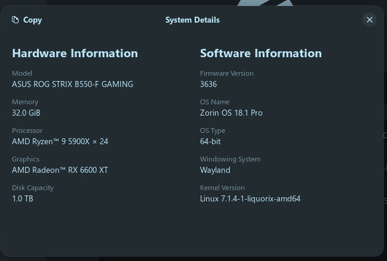Click the Windowing System label
This screenshot has width=387, height=261.
[x=231, y=159]
